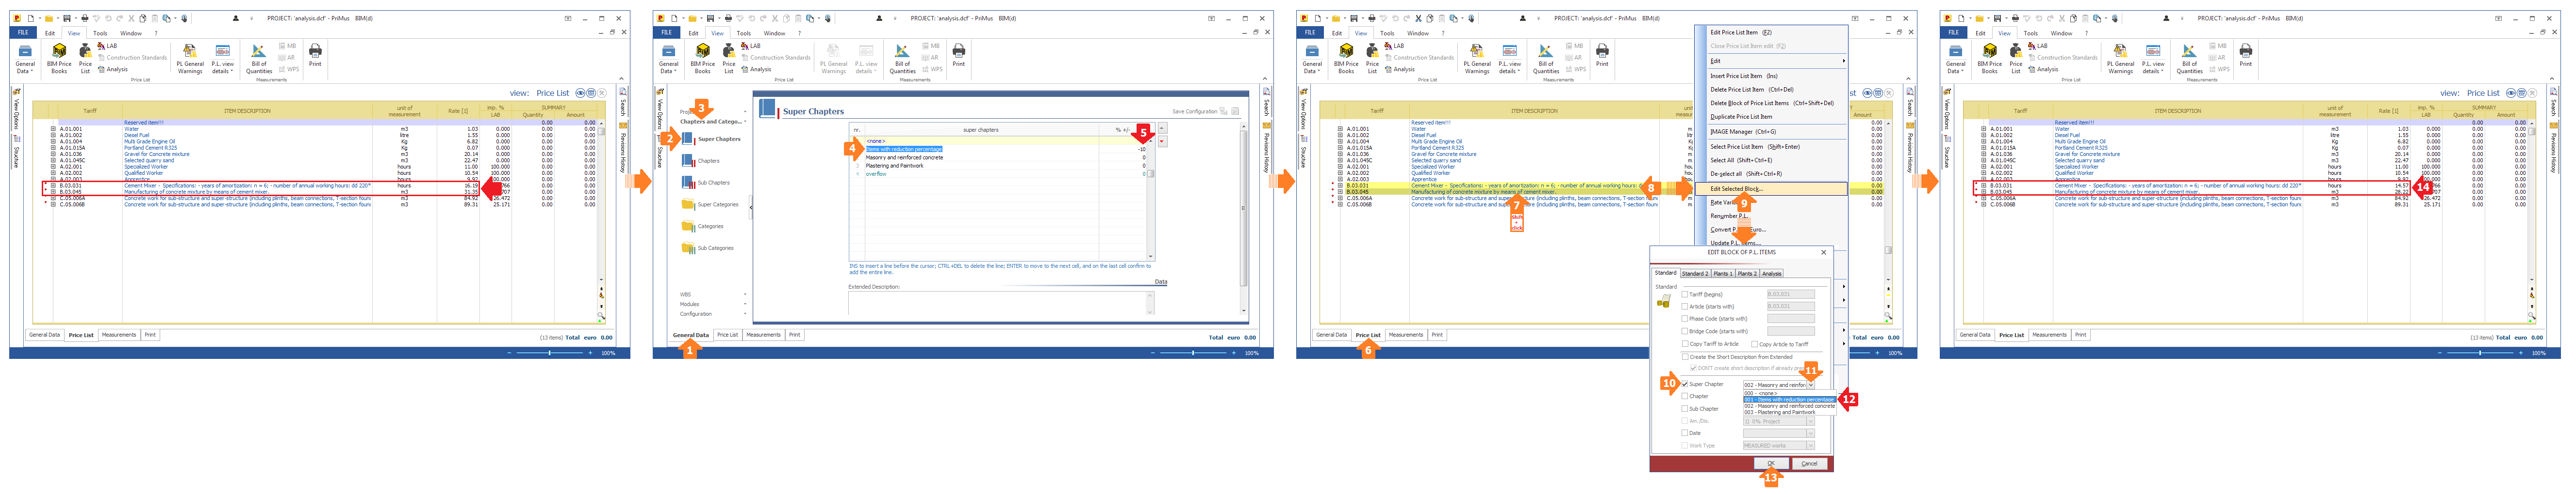Click Price List ribbon icon in rightmost window
This screenshot has height=494, width=2576.
pos(2016,59)
